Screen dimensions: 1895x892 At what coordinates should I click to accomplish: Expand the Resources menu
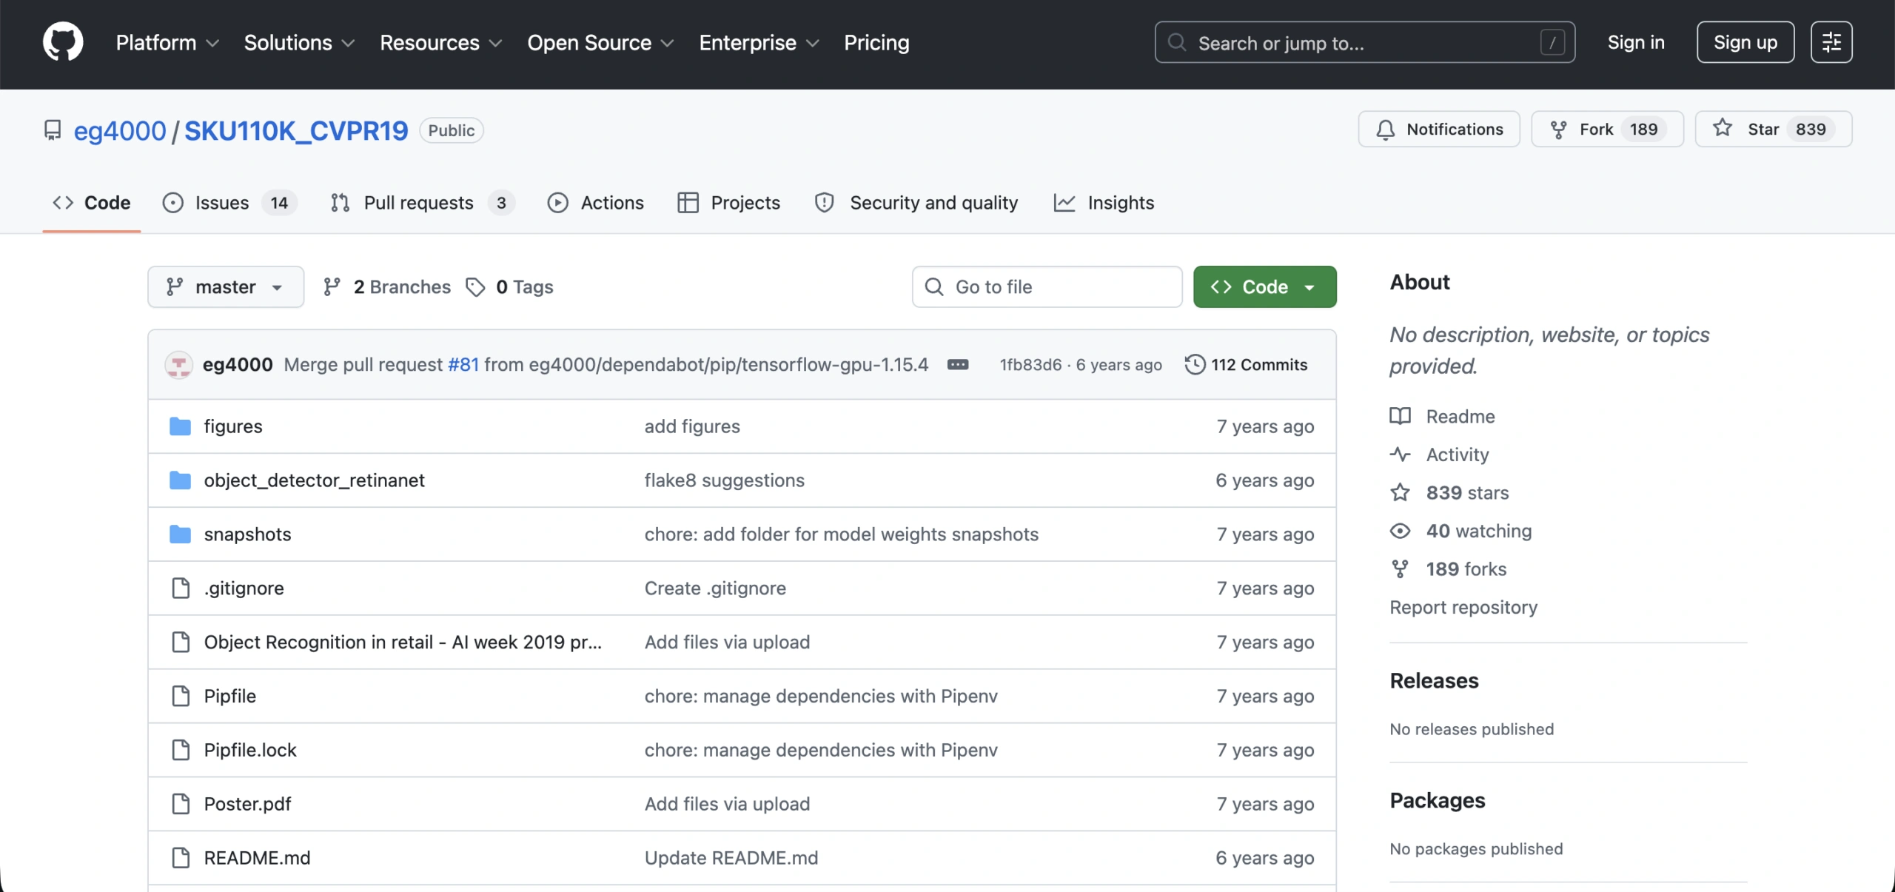440,43
